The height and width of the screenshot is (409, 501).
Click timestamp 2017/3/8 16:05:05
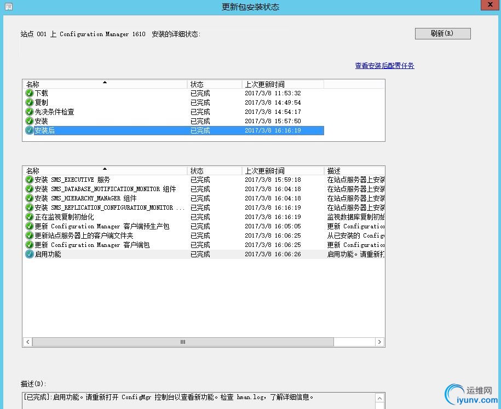(x=273, y=226)
